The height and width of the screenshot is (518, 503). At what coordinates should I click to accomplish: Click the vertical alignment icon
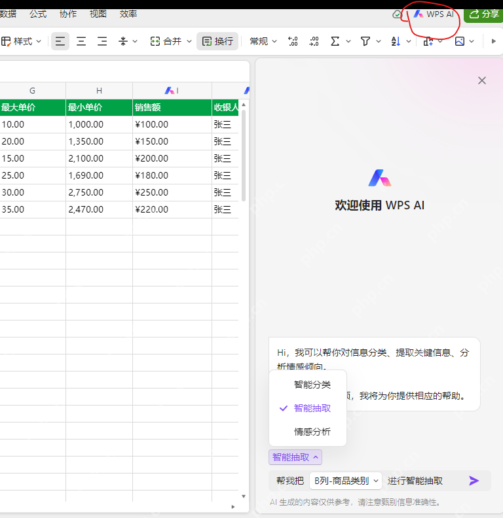(123, 41)
